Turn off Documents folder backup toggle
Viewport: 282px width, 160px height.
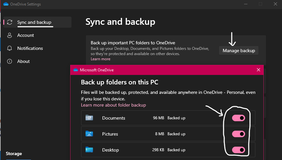[x=238, y=118]
